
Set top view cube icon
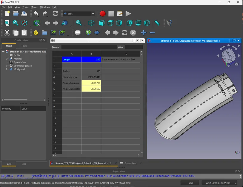point(110,23)
